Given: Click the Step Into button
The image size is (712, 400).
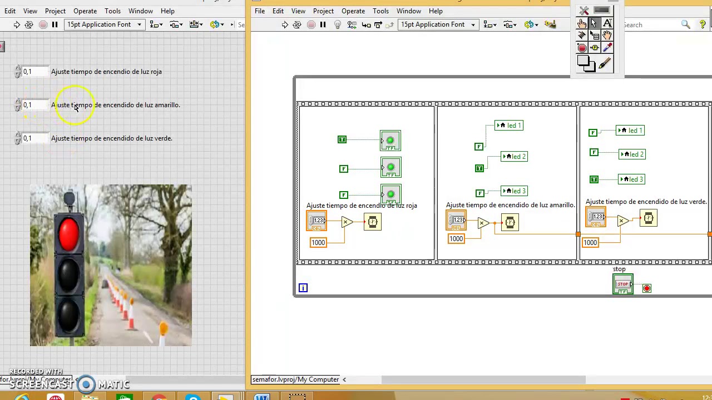Looking at the screenshot, I should click(366, 24).
